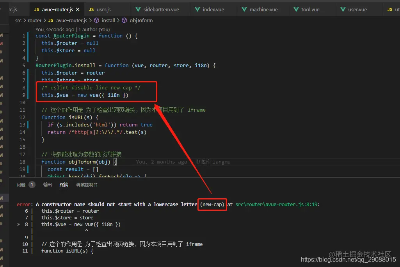400x267 pixels.
Task: Click the iframe comment on line 11
Action: [123, 110]
